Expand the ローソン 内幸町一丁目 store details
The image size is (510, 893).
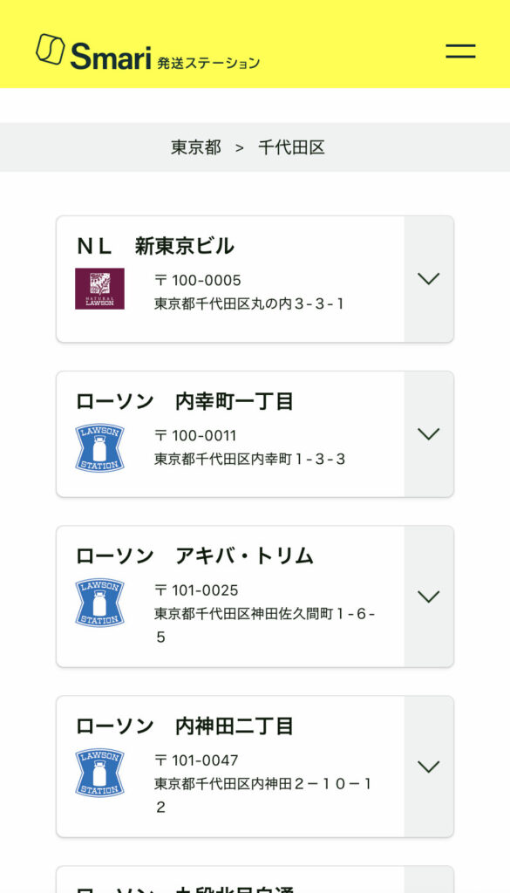(x=427, y=434)
